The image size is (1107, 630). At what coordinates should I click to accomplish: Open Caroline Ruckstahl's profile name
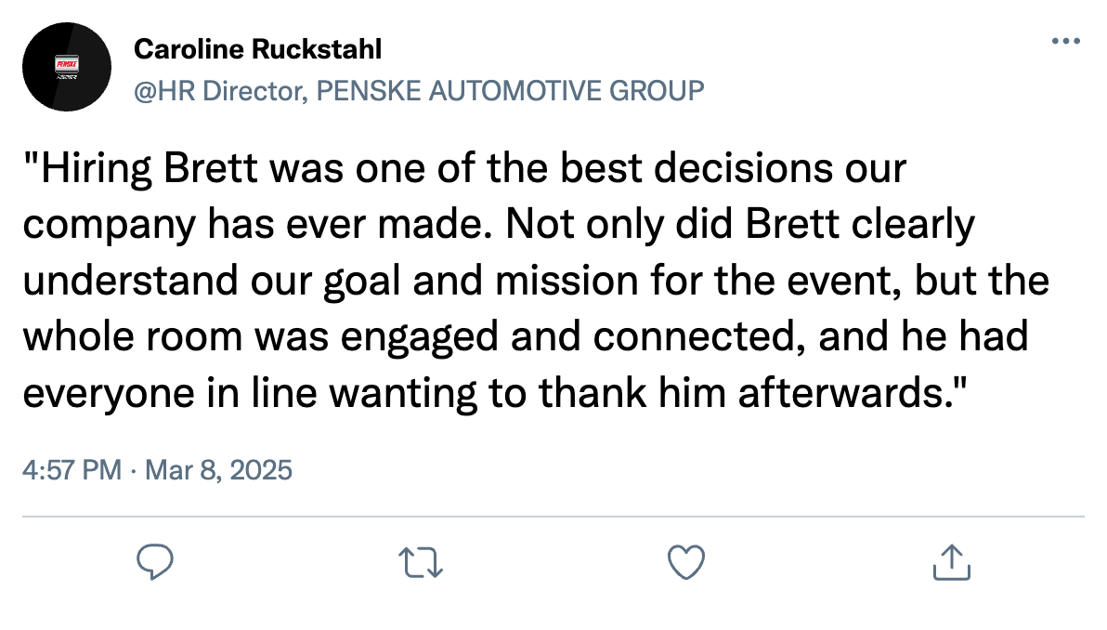(x=257, y=48)
